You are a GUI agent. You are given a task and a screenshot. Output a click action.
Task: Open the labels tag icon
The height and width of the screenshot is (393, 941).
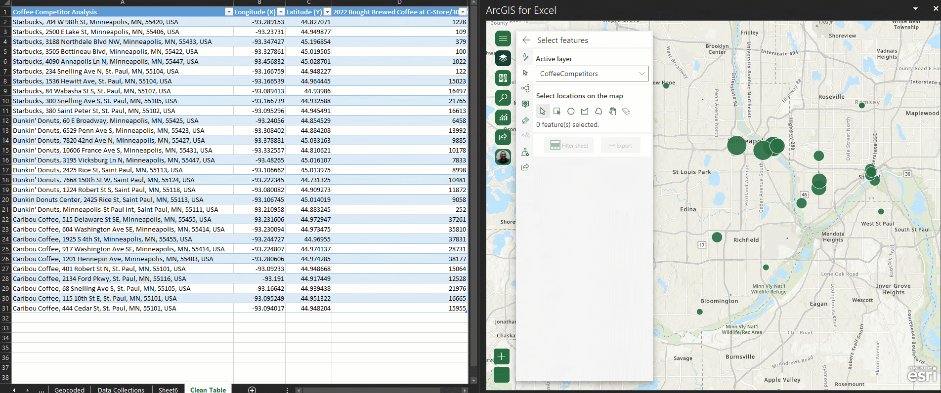coord(525,120)
